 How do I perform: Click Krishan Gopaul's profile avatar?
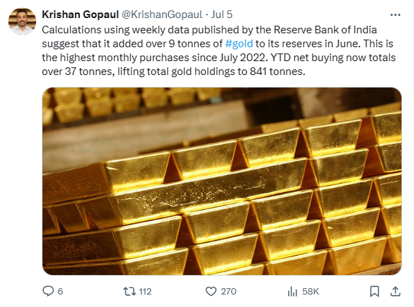[x=22, y=22]
